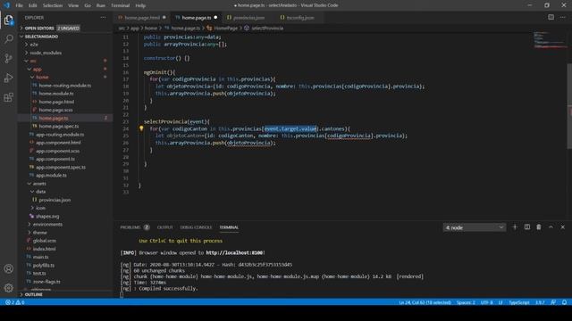The height and width of the screenshot is (321, 572).
Task: Close the terminal panel
Action: (562, 227)
